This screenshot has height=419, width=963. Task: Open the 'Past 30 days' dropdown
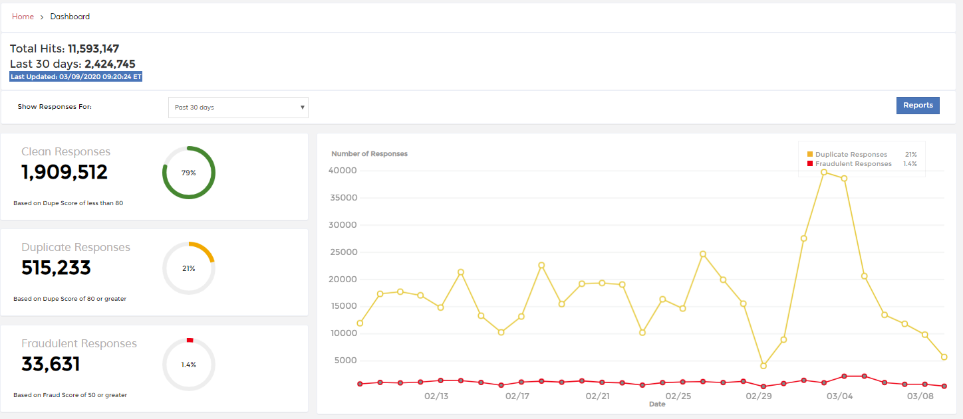point(238,108)
